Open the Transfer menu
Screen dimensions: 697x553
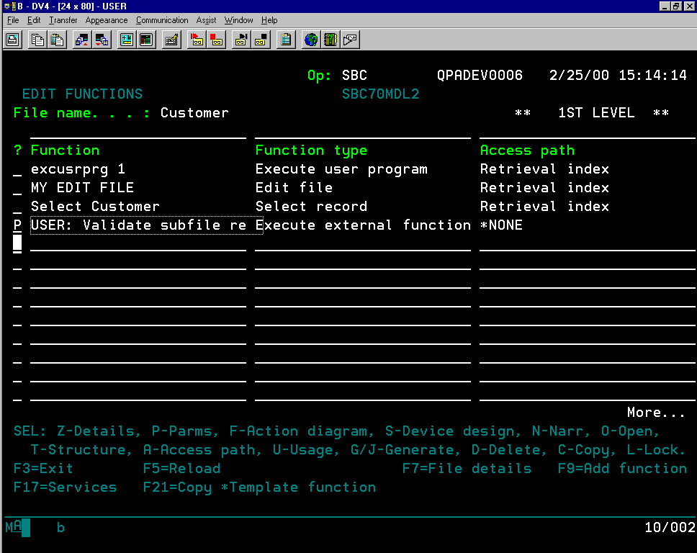pos(63,20)
